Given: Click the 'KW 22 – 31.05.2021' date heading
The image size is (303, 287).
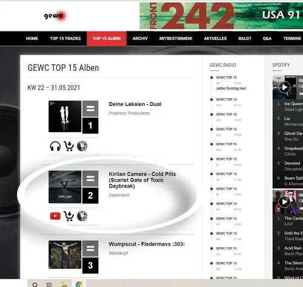Looking at the screenshot, I should pos(54,88).
